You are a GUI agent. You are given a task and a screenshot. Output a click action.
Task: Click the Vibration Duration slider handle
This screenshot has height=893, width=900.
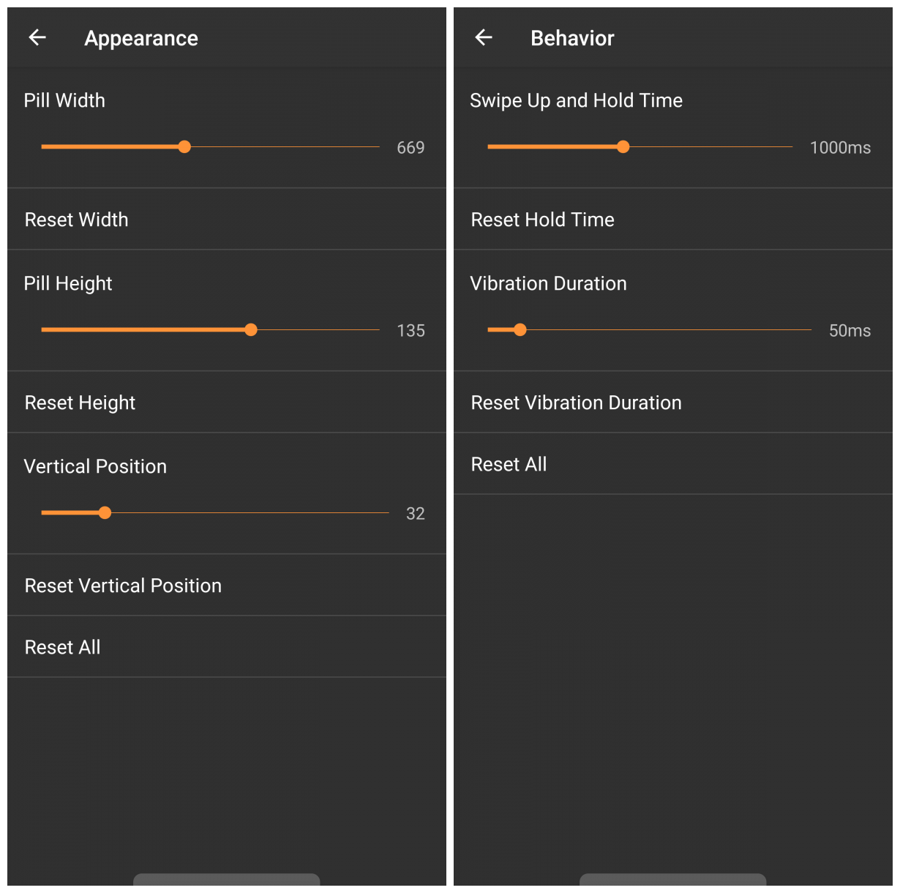coord(520,330)
